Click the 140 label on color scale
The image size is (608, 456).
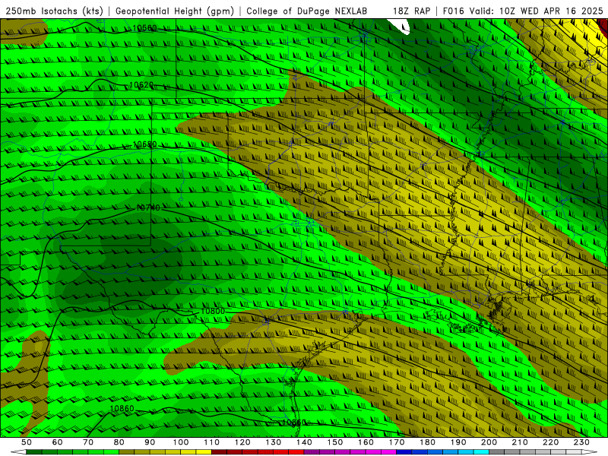[304, 442]
